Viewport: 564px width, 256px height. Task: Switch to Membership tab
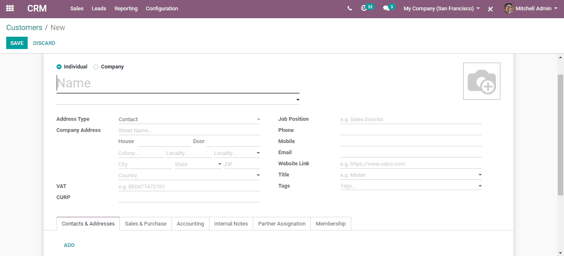click(331, 224)
